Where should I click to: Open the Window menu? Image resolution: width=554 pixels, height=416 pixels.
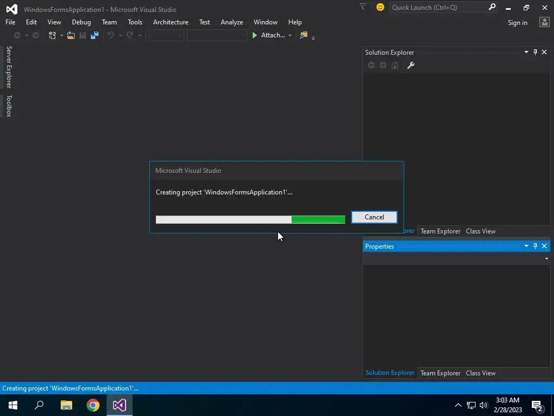(265, 22)
